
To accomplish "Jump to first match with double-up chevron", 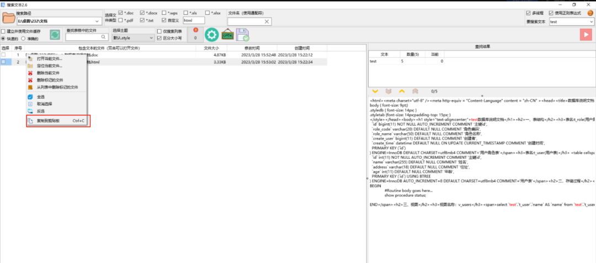I will click(415, 91).
